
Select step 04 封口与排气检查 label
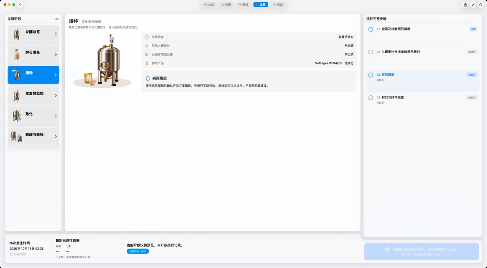tap(393, 97)
